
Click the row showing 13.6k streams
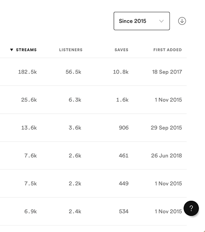pyautogui.click(x=93, y=128)
